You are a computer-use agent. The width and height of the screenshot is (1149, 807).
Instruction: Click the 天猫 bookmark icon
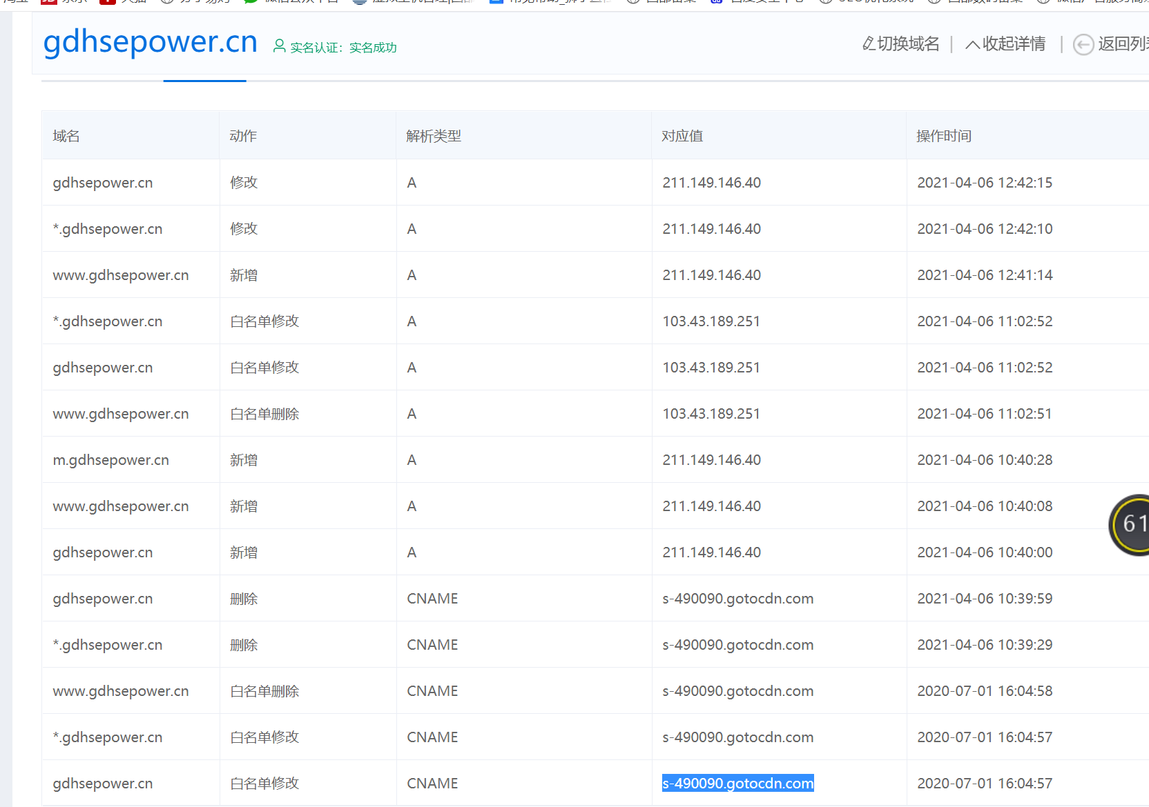pyautogui.click(x=107, y=2)
